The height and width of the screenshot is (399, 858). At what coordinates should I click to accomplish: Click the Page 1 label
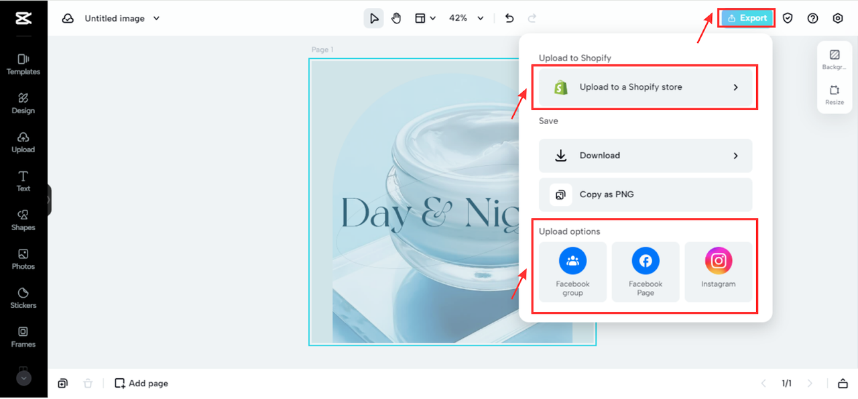pyautogui.click(x=322, y=50)
